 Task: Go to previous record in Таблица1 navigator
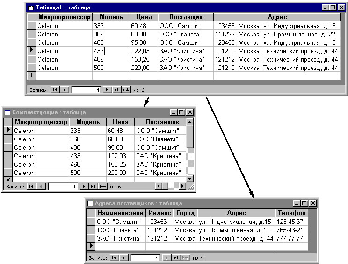click(65, 90)
